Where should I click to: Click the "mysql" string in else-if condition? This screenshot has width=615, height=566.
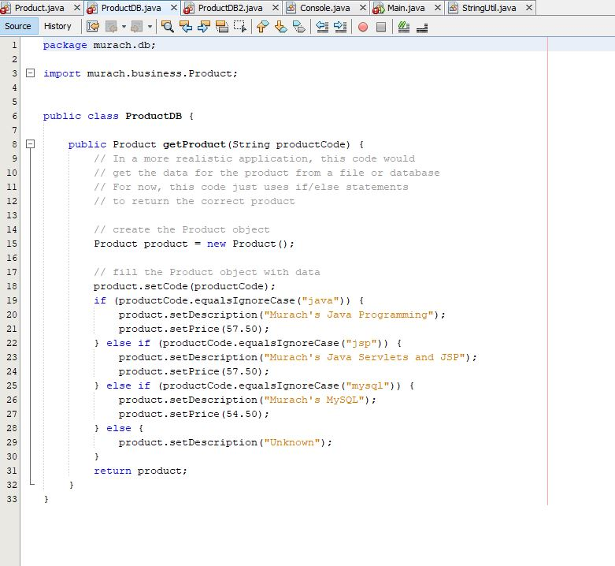(x=368, y=385)
